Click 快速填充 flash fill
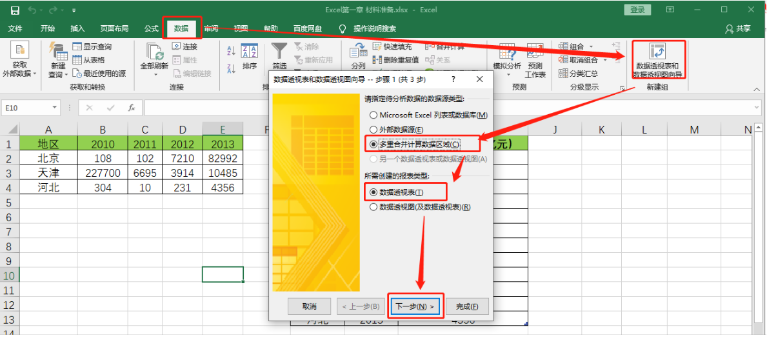Viewport: 767px width, 338px height. click(x=392, y=46)
